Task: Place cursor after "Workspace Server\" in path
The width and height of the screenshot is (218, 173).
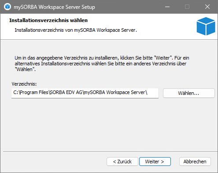Action: click(148, 92)
